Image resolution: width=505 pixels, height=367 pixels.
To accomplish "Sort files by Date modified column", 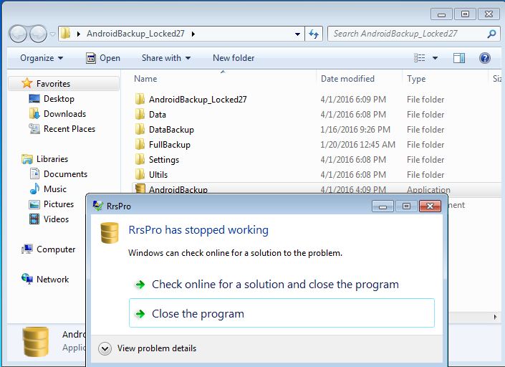I will coord(348,79).
